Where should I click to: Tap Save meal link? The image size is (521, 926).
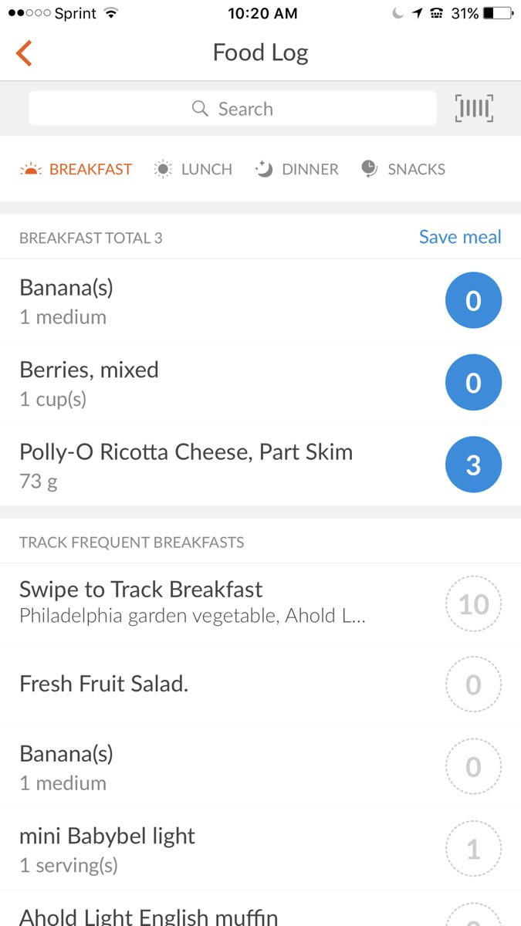tap(460, 237)
